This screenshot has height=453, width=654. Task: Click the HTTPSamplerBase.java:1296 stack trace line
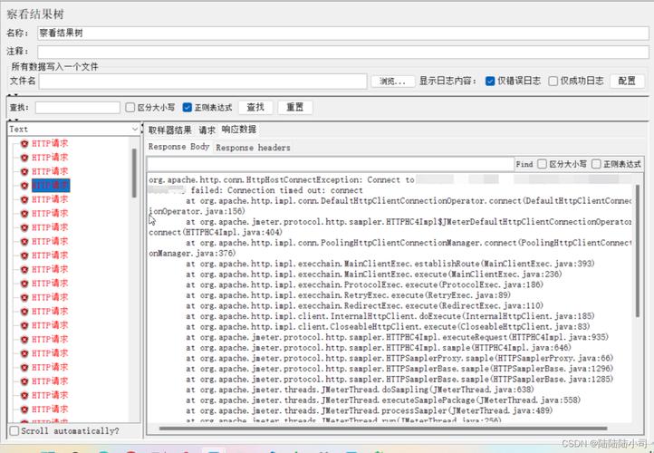click(399, 369)
